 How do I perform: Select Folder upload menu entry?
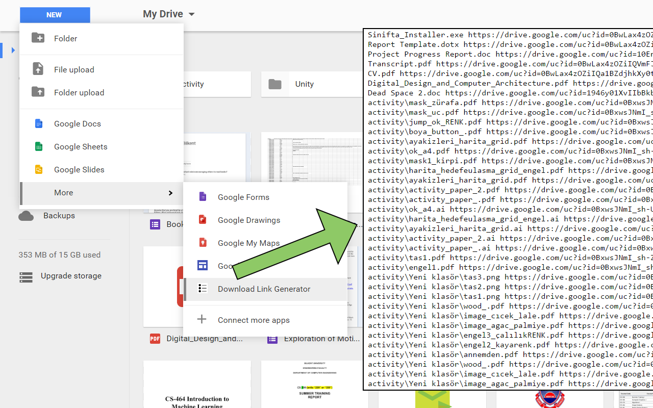[101, 92]
